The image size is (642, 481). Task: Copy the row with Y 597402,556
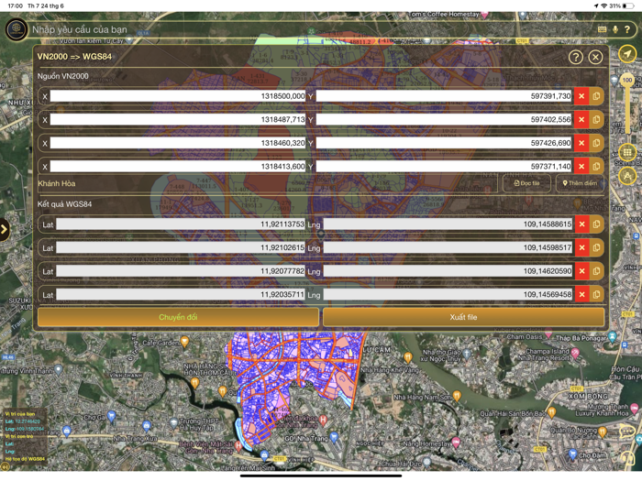point(596,119)
